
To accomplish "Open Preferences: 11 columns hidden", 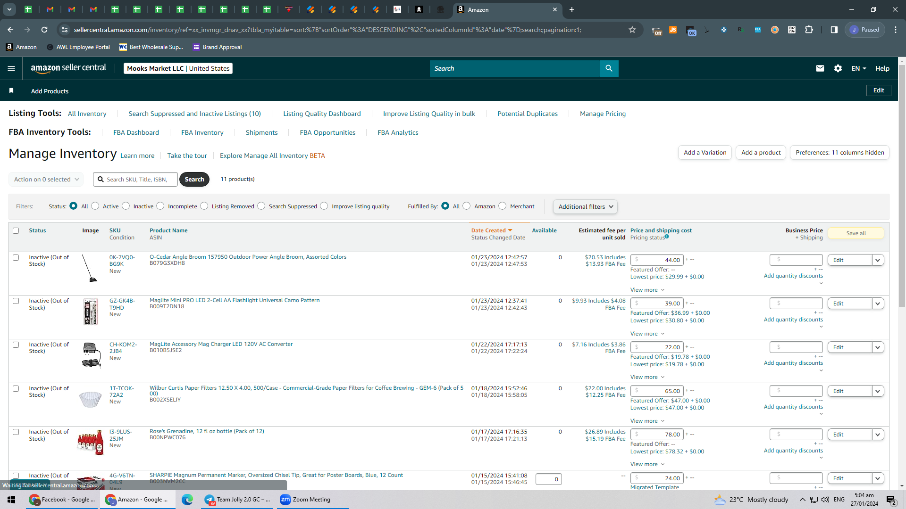I will pyautogui.click(x=840, y=153).
